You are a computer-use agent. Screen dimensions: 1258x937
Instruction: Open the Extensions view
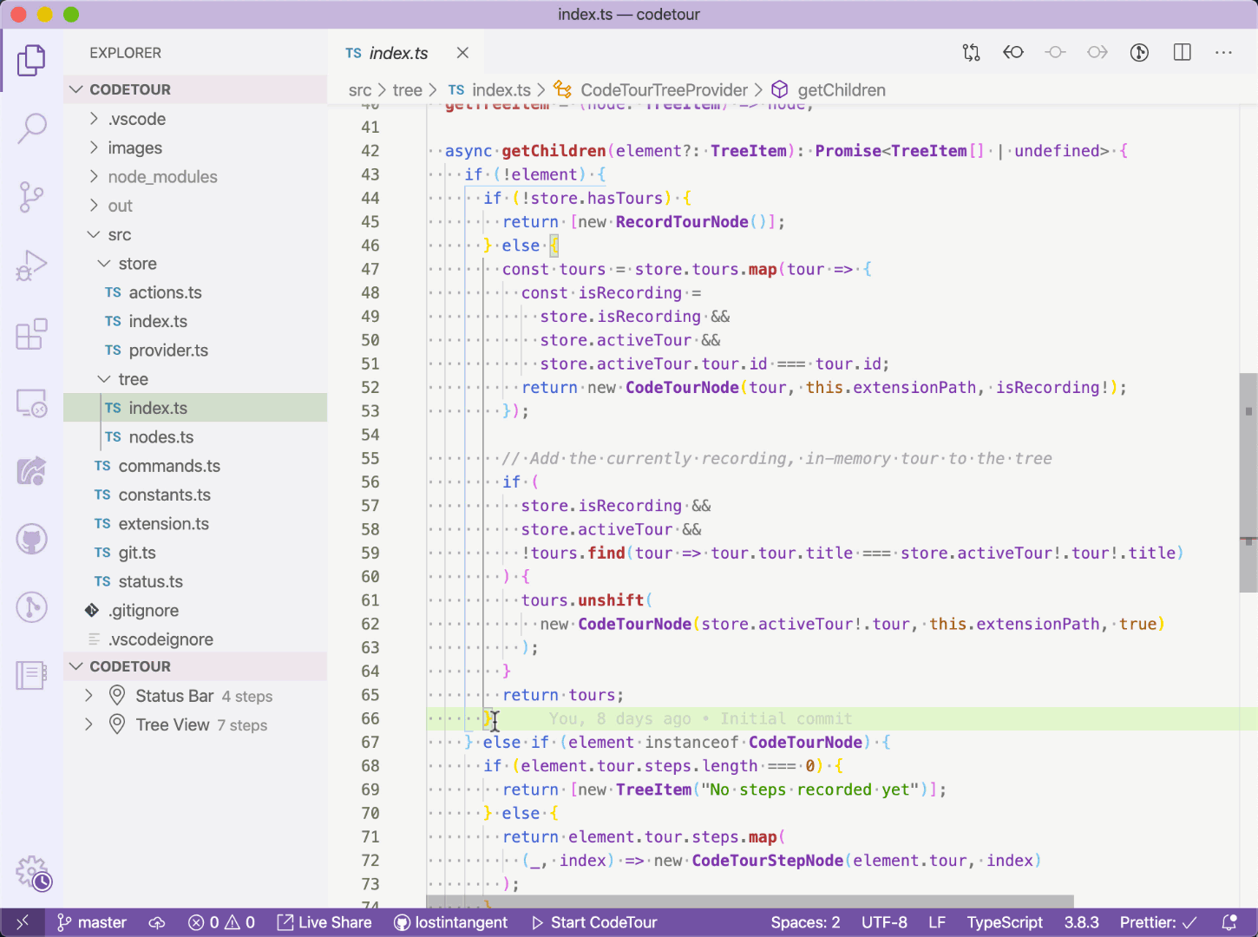click(x=32, y=334)
